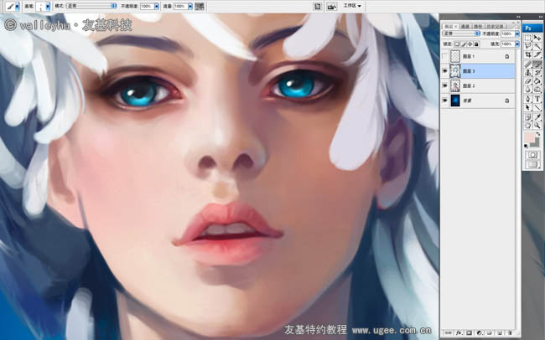
Task: Switch to the 路径 paths tab
Action: tap(478, 27)
